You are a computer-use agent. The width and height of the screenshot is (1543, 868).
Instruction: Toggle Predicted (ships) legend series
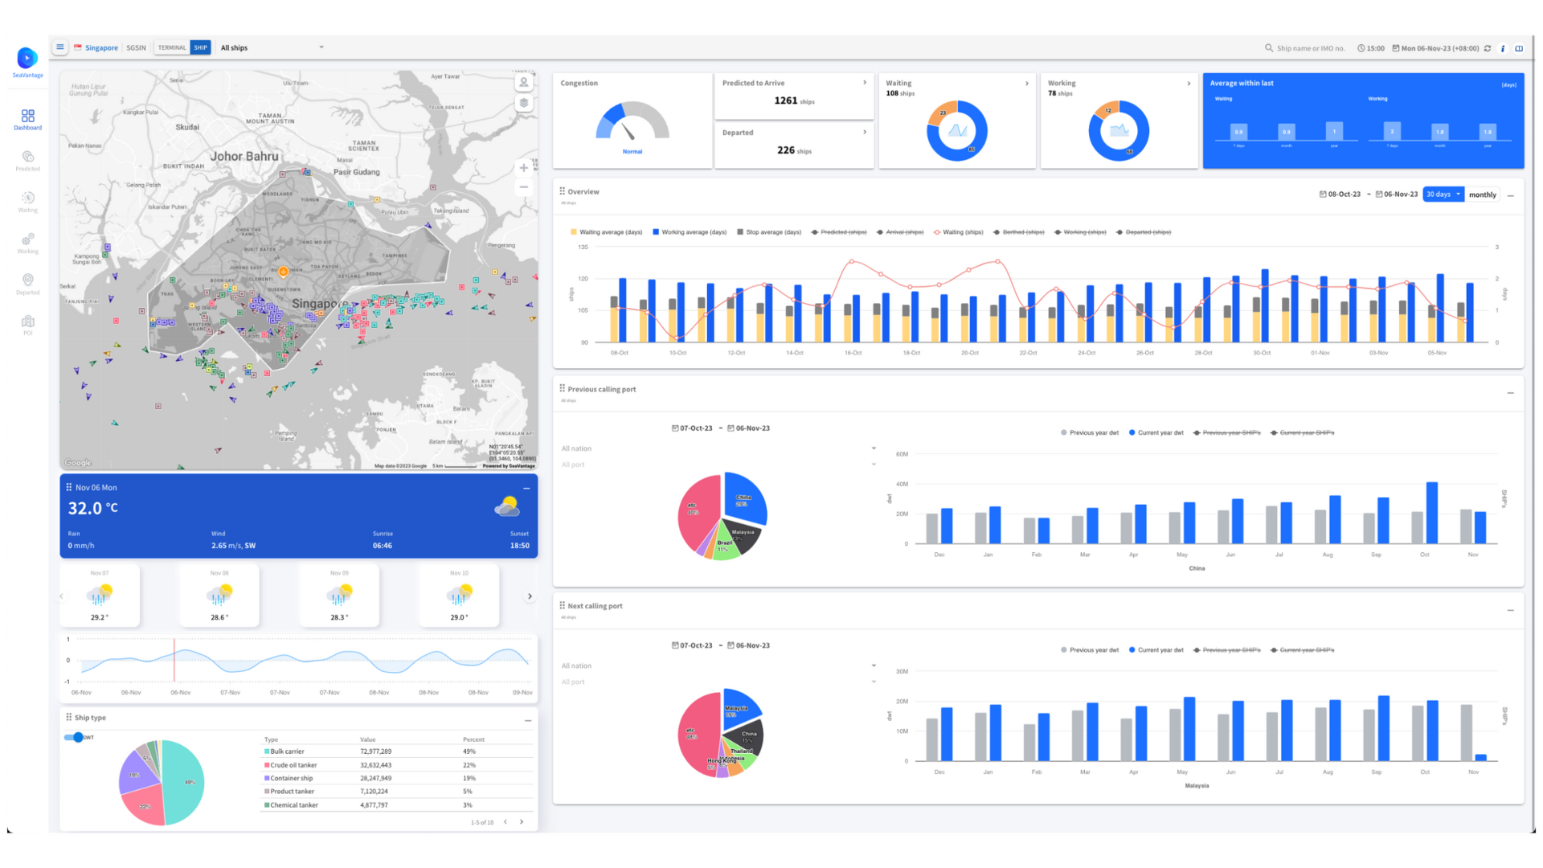click(x=839, y=232)
